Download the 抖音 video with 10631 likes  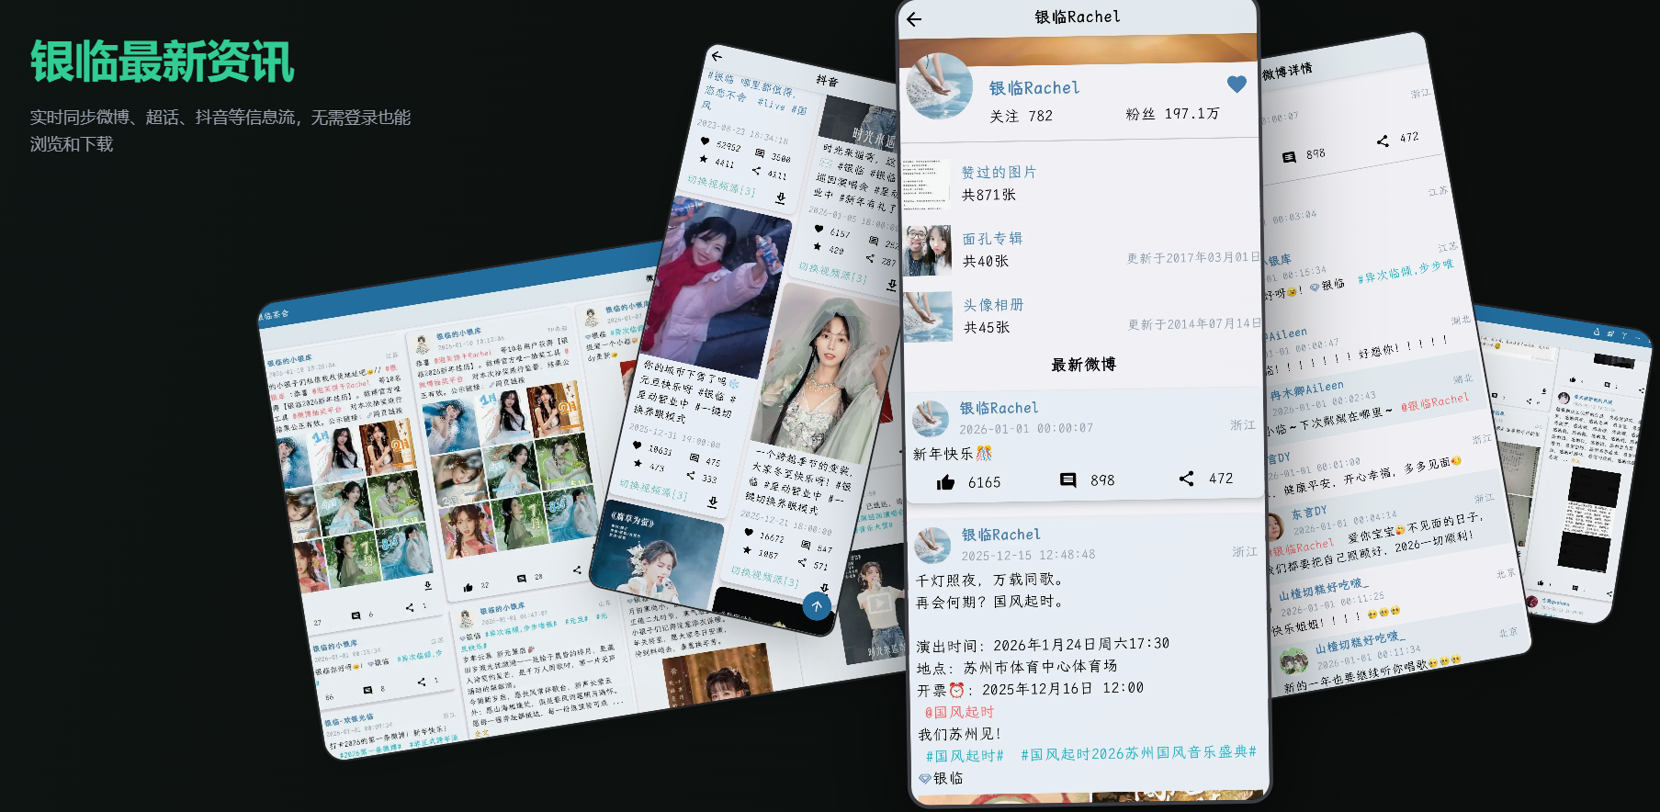point(713,502)
